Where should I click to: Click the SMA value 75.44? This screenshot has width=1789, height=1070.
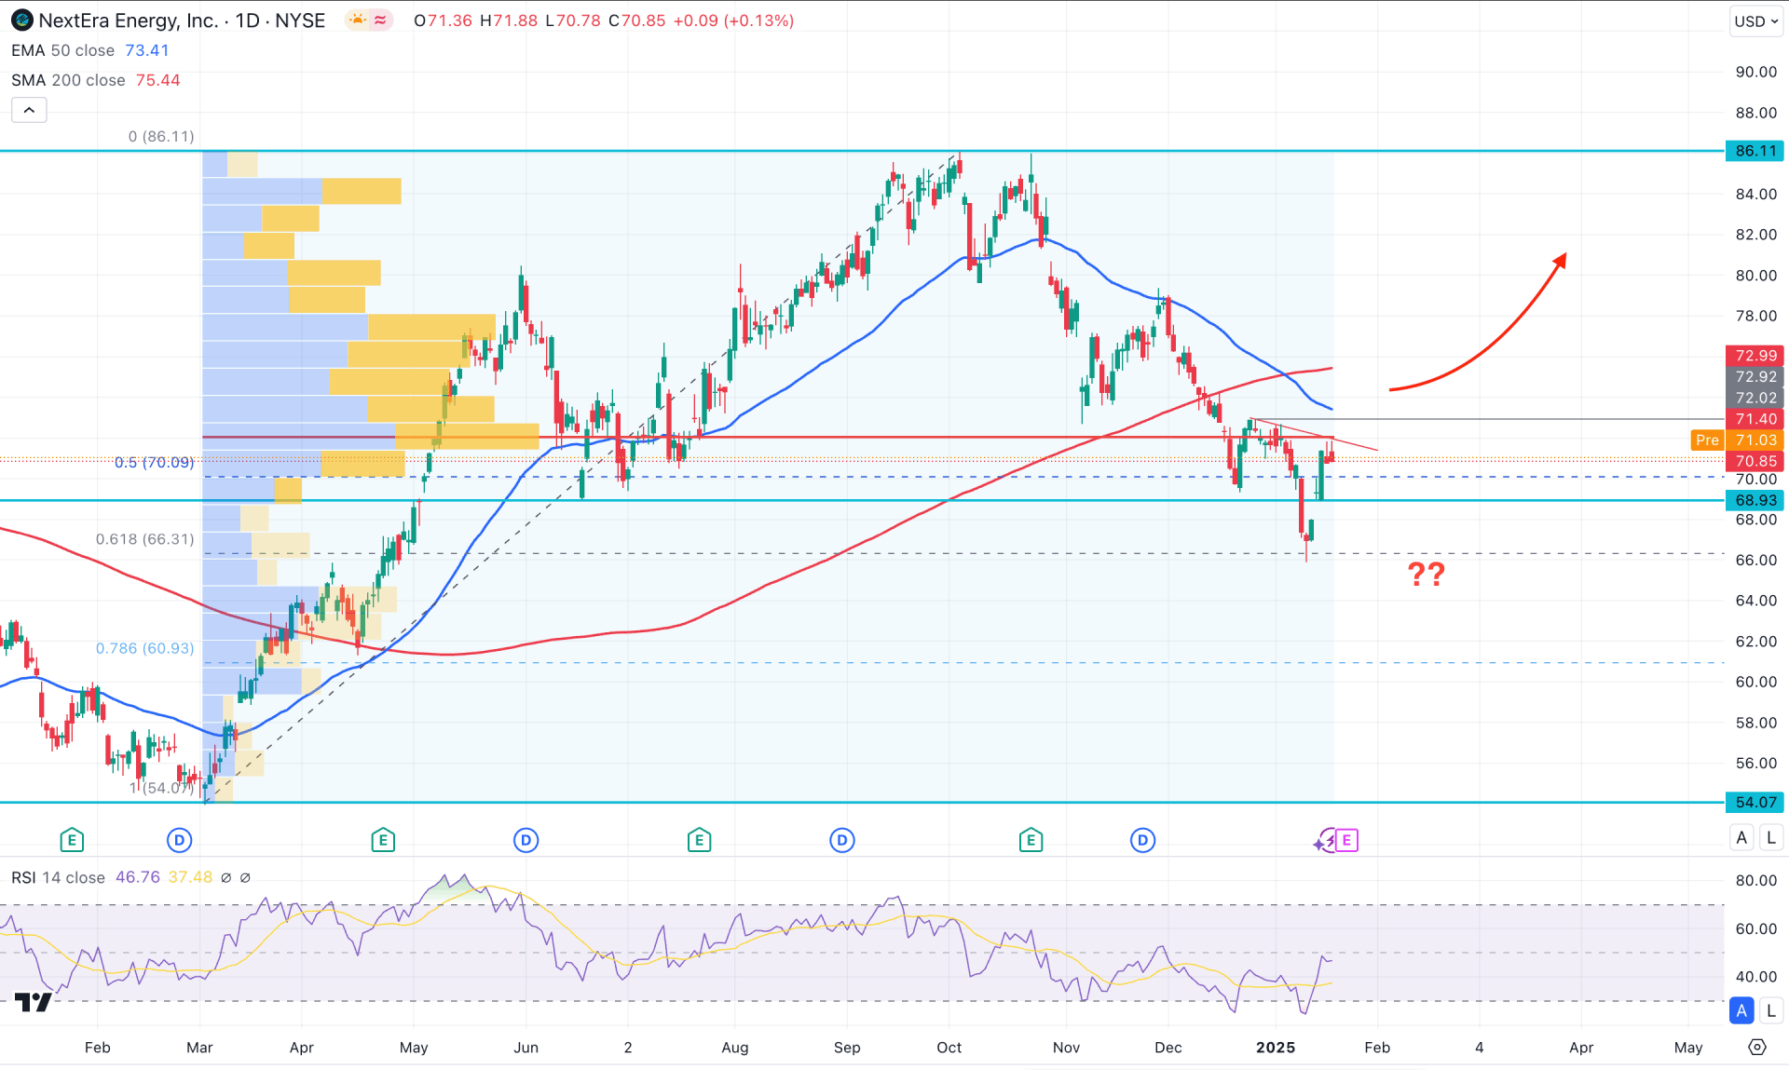157,80
